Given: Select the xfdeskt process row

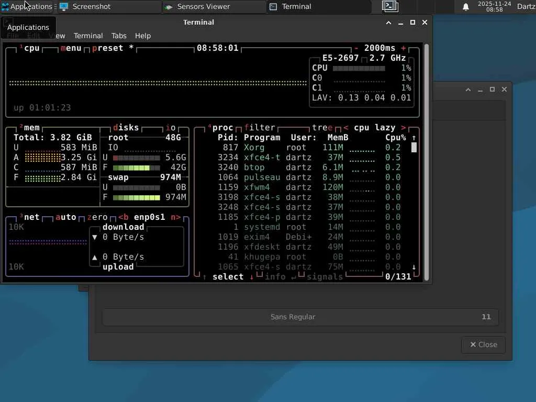Looking at the screenshot, I should click(306, 247).
